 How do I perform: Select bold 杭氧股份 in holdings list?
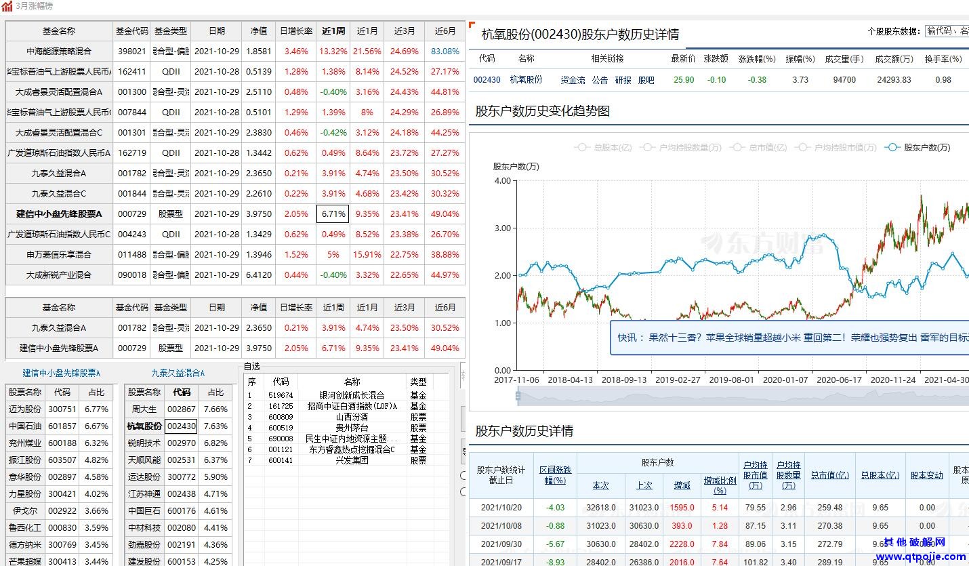click(x=144, y=426)
